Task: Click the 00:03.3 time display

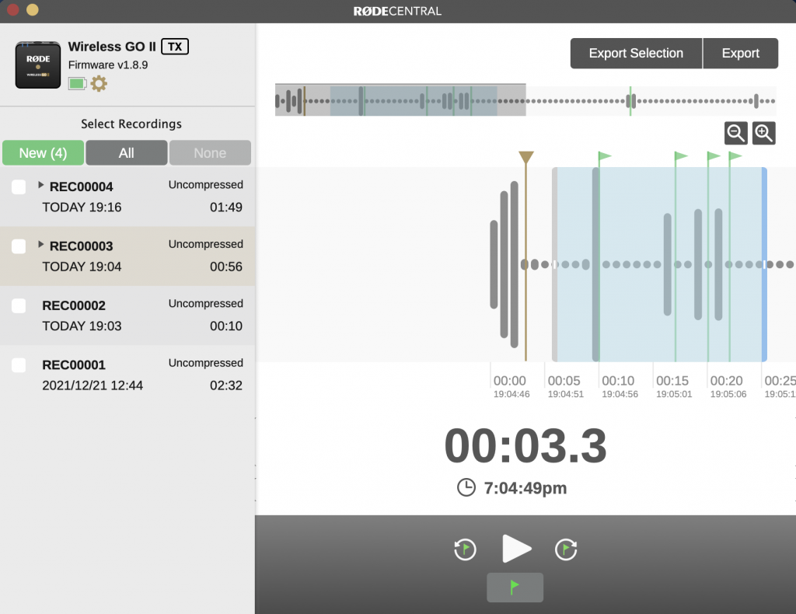Action: pyautogui.click(x=525, y=446)
